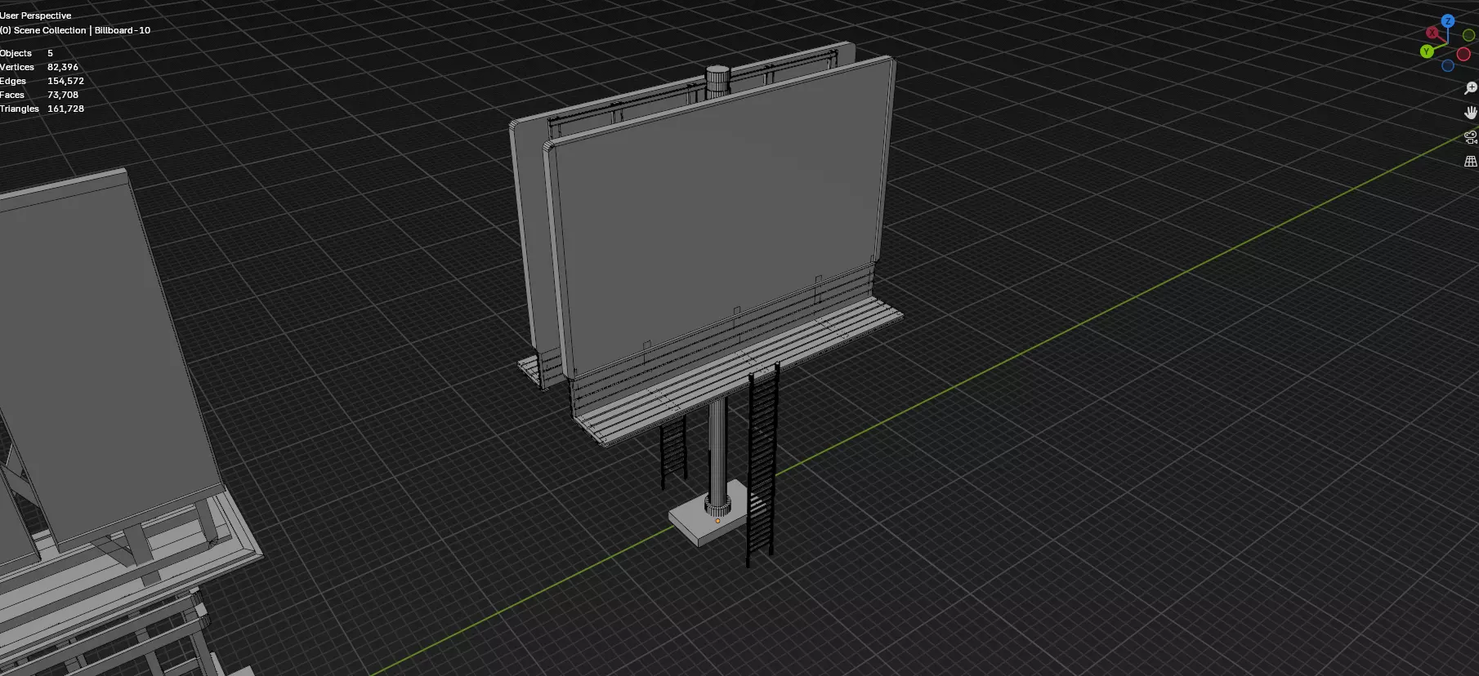Click the hollow blue negative Z gizmo circle
This screenshot has height=676, width=1479.
[x=1448, y=65]
